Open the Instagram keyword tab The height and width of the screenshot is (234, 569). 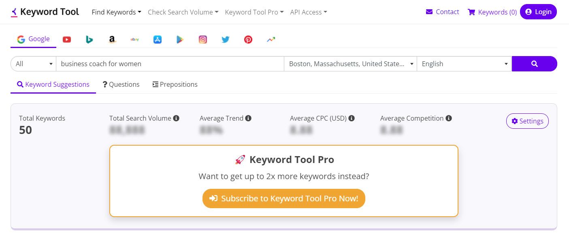pyautogui.click(x=203, y=40)
